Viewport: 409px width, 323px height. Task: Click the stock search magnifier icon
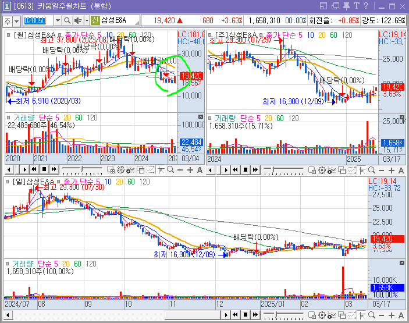pos(67,20)
